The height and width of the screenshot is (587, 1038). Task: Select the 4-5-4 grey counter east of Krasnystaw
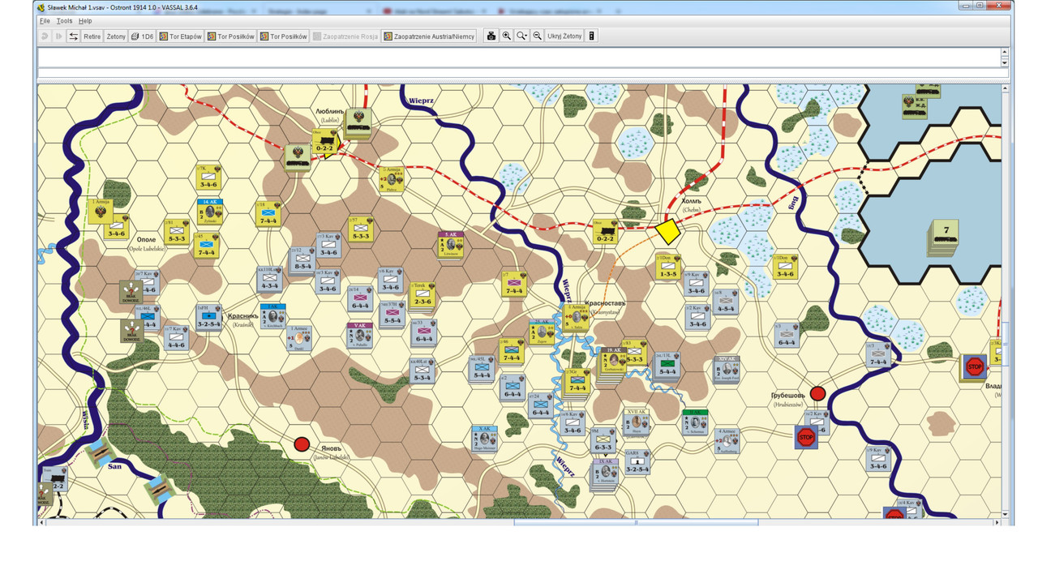pyautogui.click(x=727, y=302)
